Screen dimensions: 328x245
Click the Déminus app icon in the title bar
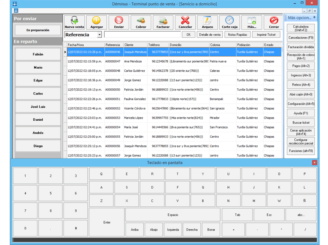tap(15, 4)
